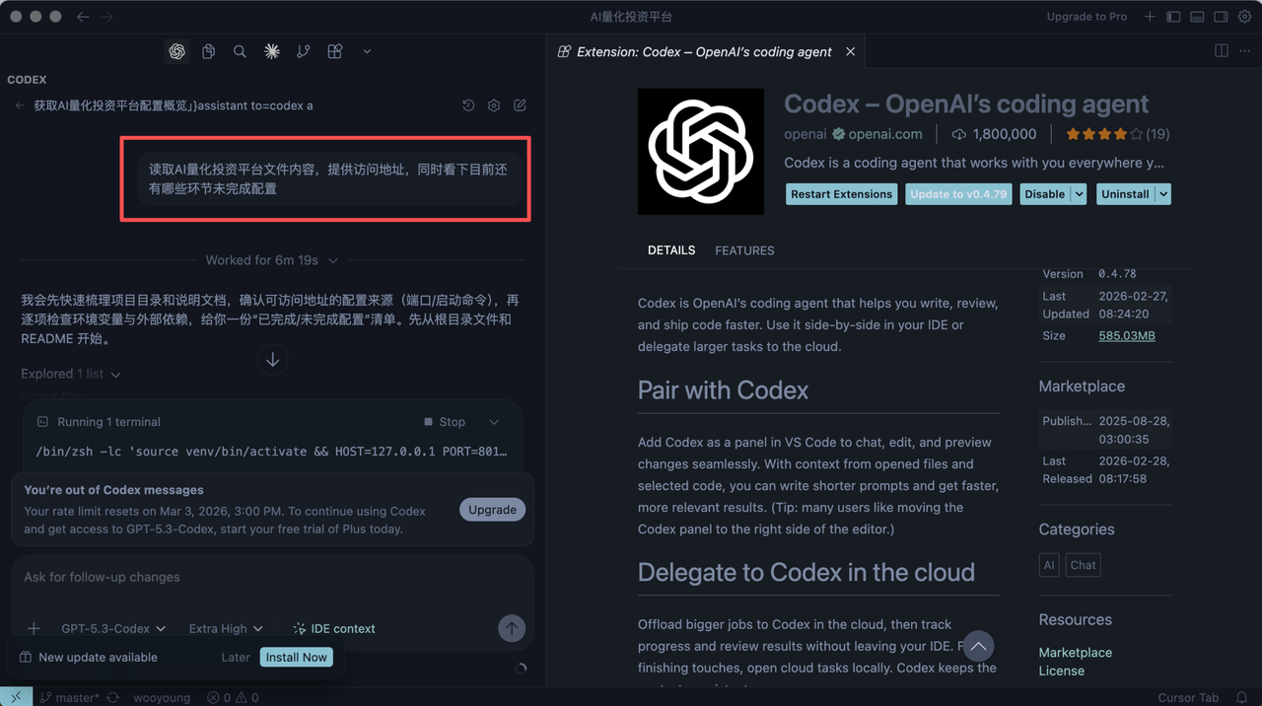Switch to the FEATURES tab
Viewport: 1262px width, 706px height.
(744, 250)
